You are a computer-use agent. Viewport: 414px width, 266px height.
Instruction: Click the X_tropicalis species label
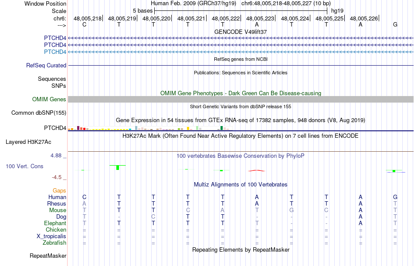51,236
